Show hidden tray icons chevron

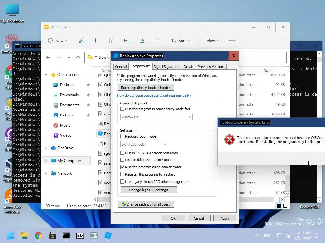[257, 235]
